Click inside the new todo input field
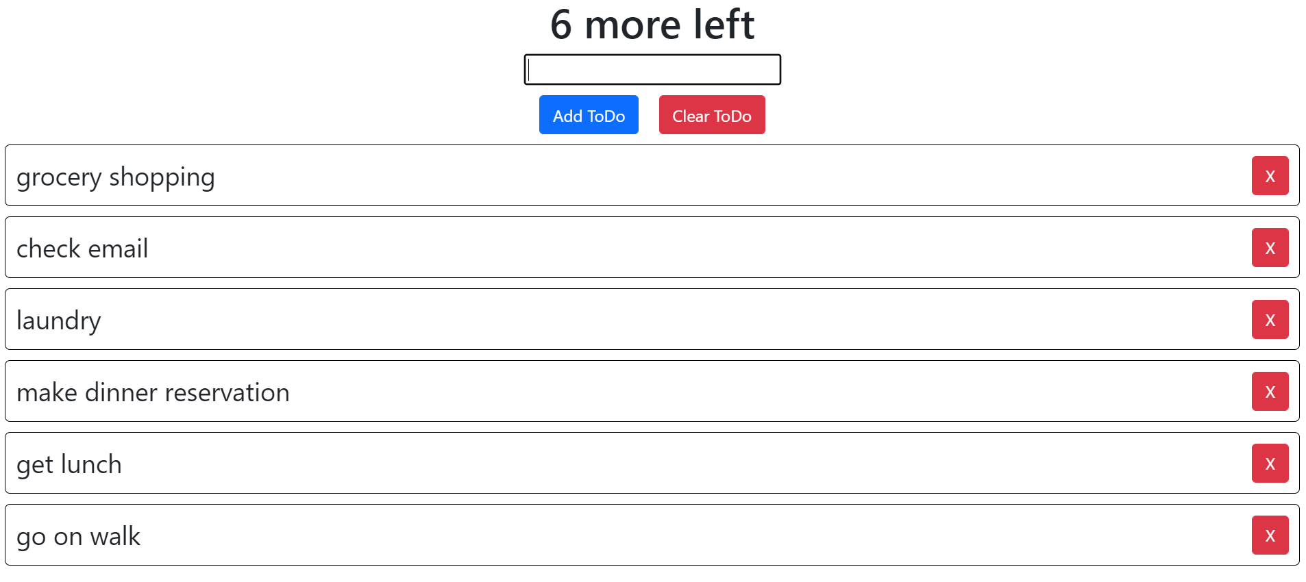 pos(652,69)
